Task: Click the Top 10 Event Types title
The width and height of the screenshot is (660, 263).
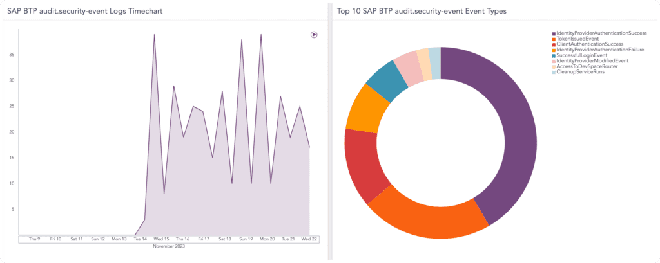Action: tap(422, 12)
